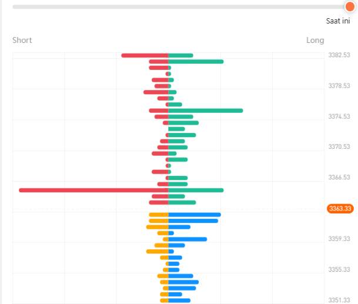This screenshot has width=358, height=304.
Task: Click the 3370.53 price label
Action: pyautogui.click(x=339, y=146)
